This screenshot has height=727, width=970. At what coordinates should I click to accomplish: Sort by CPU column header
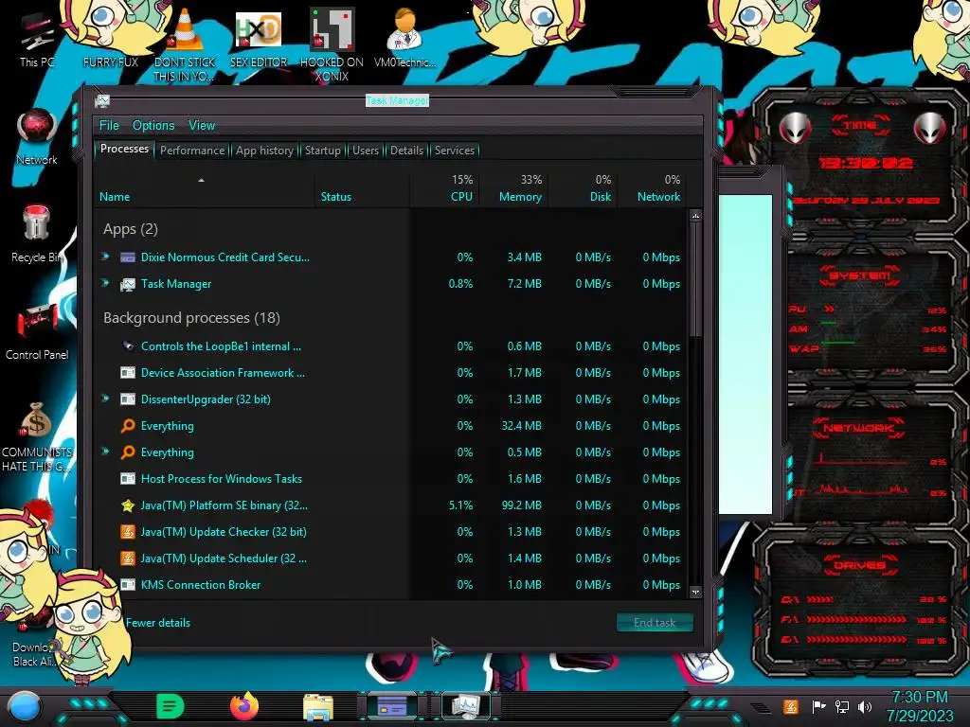[x=445, y=188]
